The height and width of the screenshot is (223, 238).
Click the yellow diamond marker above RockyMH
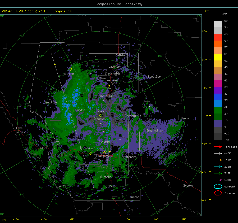(71, 69)
